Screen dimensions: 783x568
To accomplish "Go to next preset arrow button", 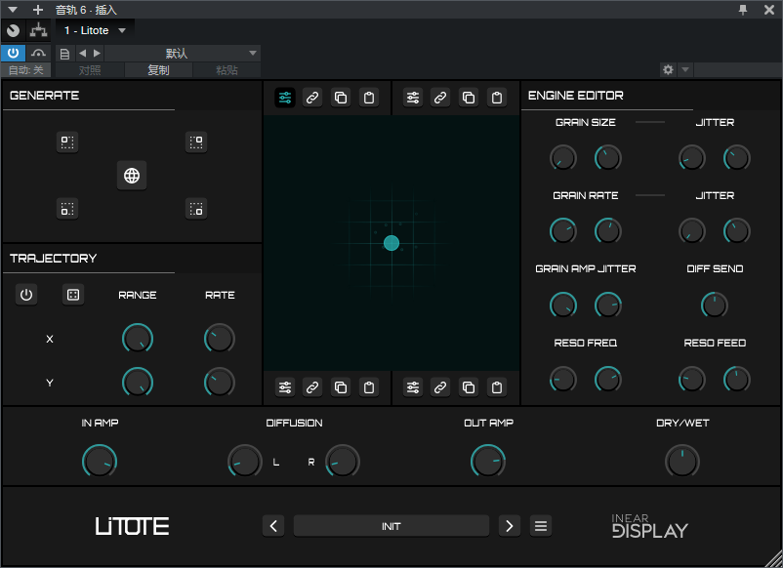I will point(510,526).
